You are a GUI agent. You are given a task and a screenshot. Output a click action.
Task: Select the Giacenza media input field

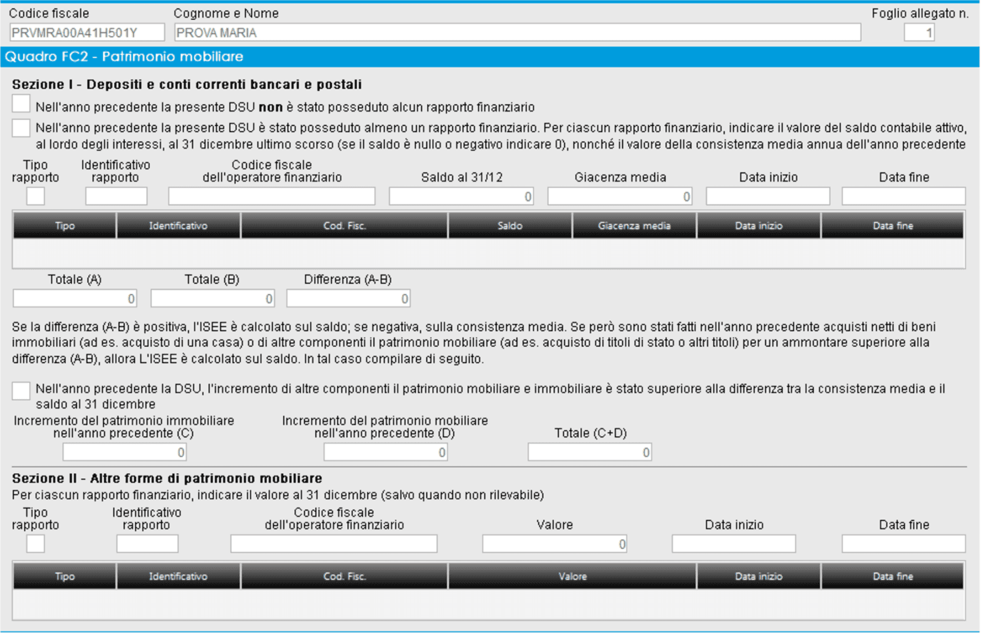(619, 196)
